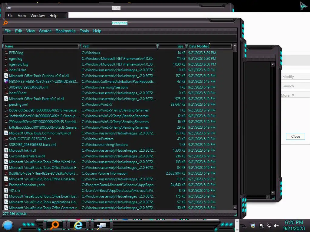The width and height of the screenshot is (310, 232).
Task: Click the Microsoft.VisualStudio.Tools.Office.Contract.v file name
Action: pos(44,208)
